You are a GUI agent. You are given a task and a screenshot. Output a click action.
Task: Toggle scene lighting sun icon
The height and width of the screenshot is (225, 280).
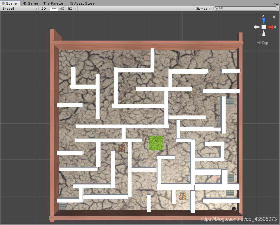pyautogui.click(x=54, y=8)
